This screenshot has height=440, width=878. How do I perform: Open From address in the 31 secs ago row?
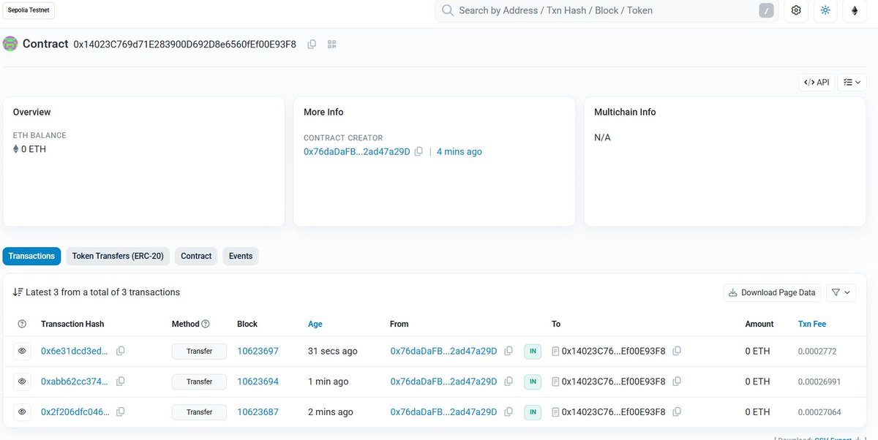(443, 351)
